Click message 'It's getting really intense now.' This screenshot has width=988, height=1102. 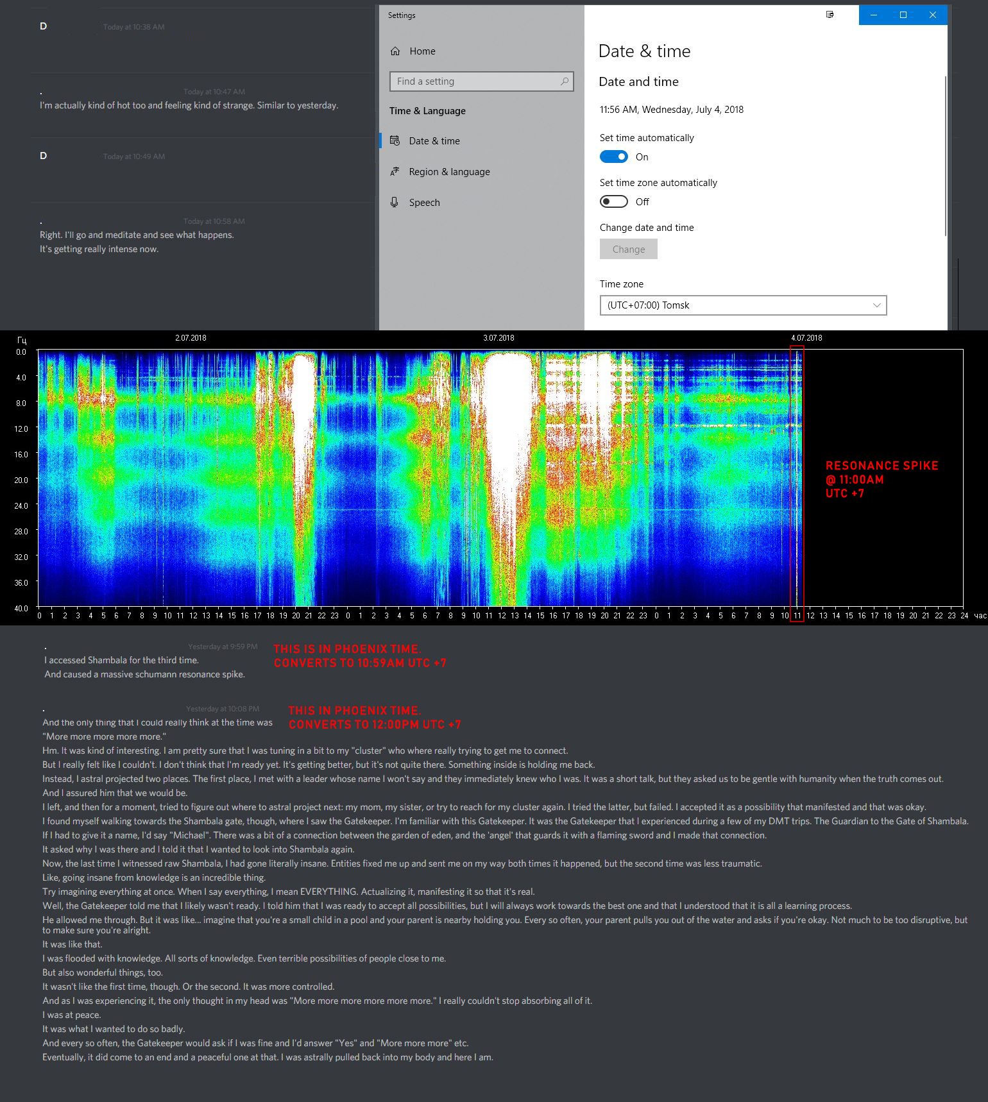pyautogui.click(x=99, y=249)
